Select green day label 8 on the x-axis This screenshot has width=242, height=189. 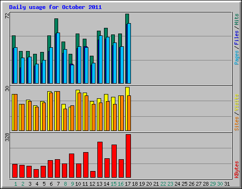click(x=65, y=184)
